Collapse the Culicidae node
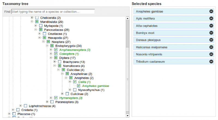Image resolution: width=218 pixels, height=120 pixels. click(58, 70)
